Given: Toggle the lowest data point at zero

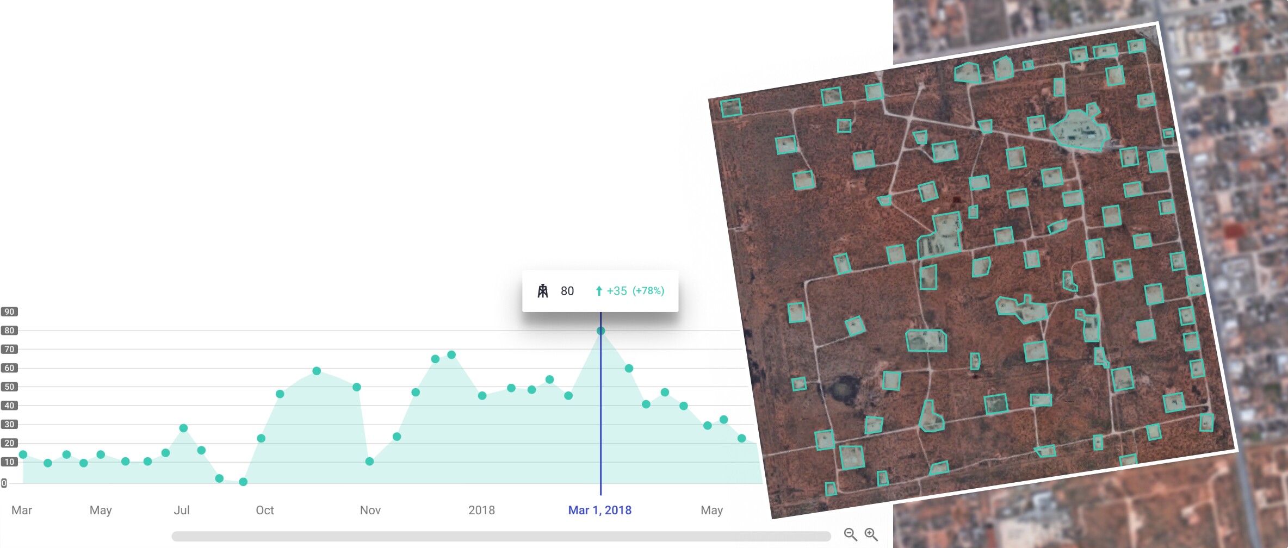Looking at the screenshot, I should [243, 481].
